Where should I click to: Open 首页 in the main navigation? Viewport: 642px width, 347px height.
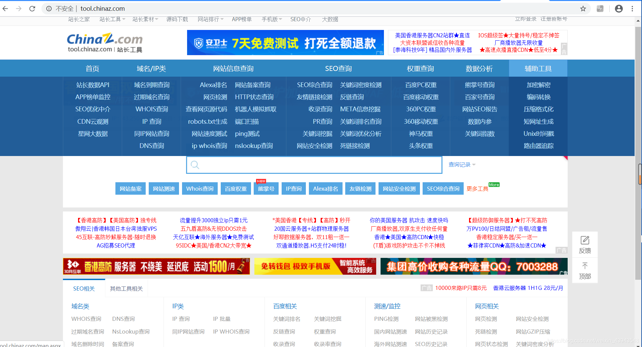(93, 69)
